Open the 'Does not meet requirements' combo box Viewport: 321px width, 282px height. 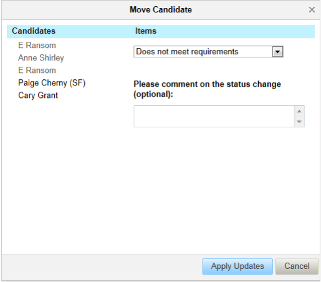coord(208,52)
